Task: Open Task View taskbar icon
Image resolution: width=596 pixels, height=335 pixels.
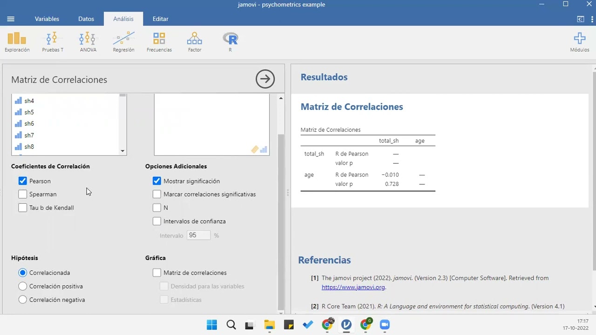Action: 250,325
